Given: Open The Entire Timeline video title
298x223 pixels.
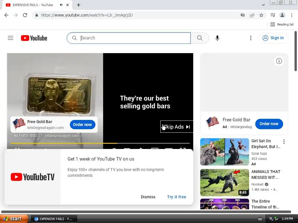Looking at the screenshot, I should pos(265,204).
